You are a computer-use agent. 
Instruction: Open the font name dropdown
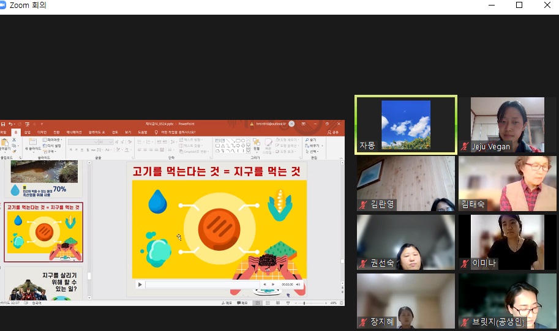pyautogui.click(x=96, y=142)
